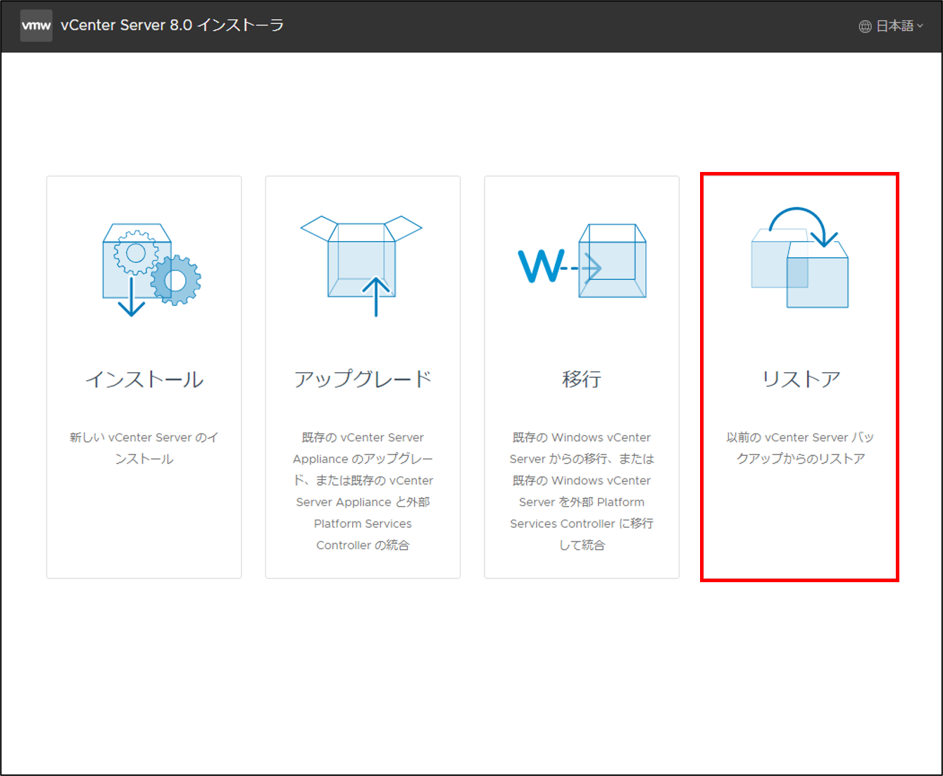
Task: Click the vmw logo in header
Action: pos(36,26)
